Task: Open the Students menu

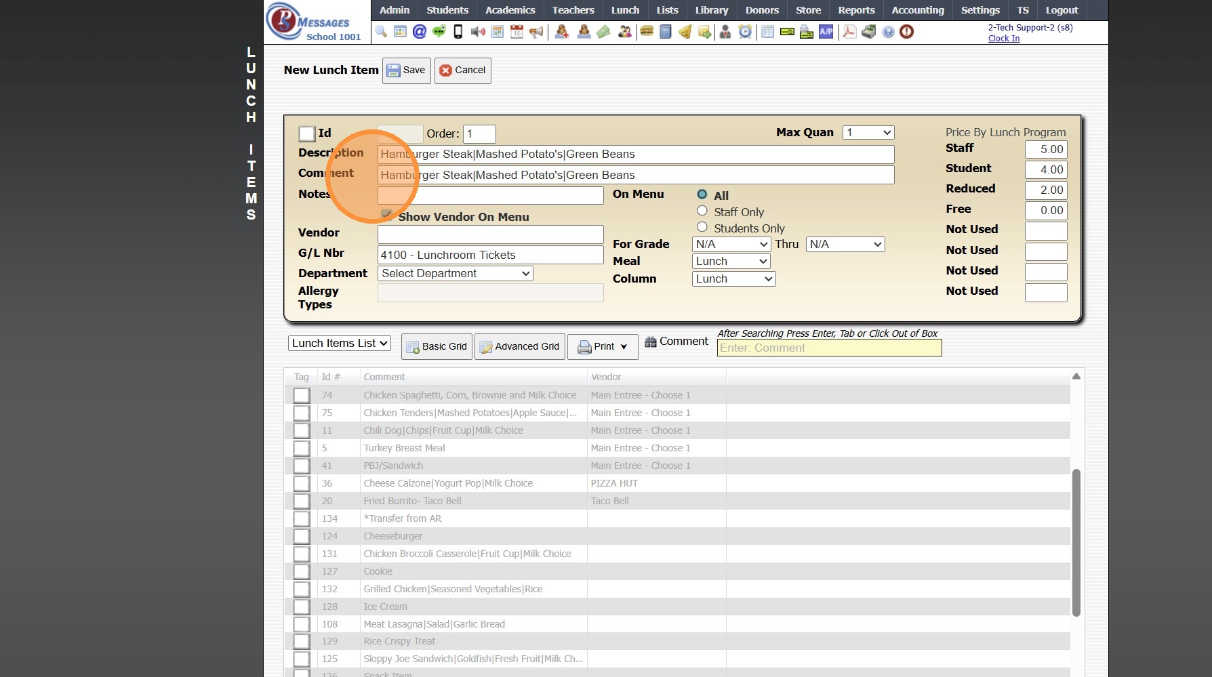Action: pyautogui.click(x=447, y=10)
